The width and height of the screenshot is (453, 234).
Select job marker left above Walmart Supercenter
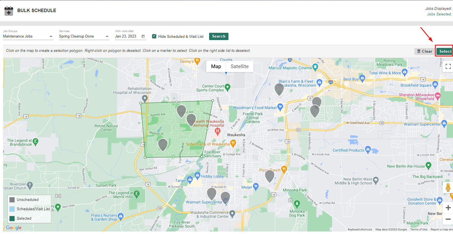tap(212, 193)
